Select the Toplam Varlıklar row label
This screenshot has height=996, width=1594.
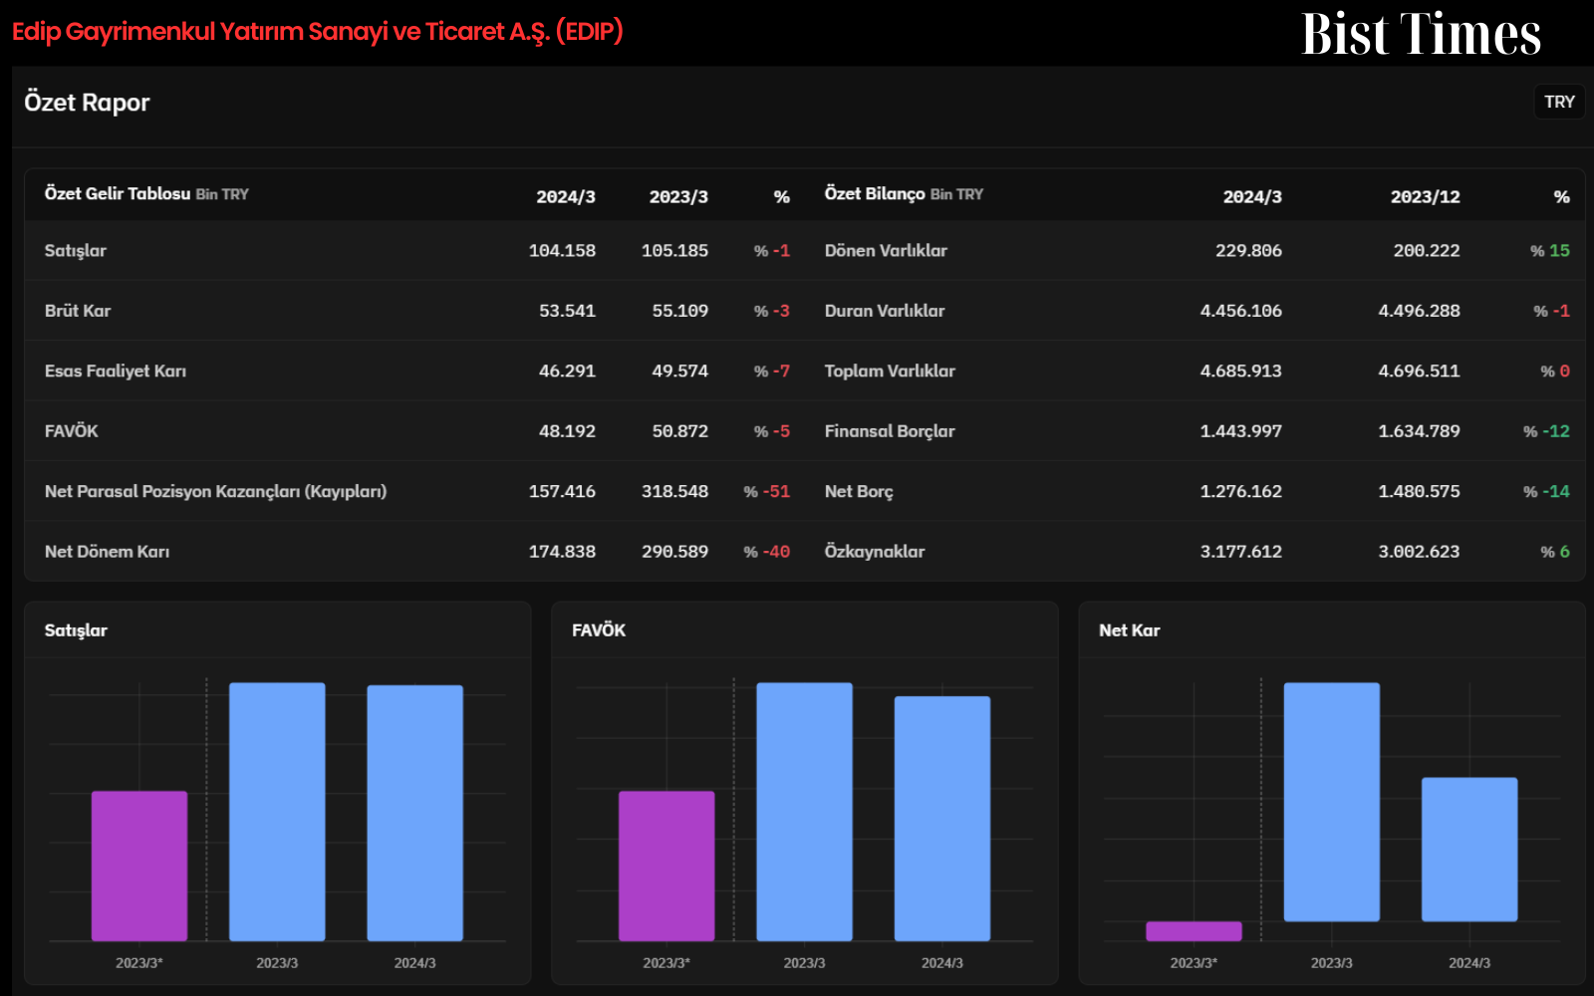click(x=890, y=372)
